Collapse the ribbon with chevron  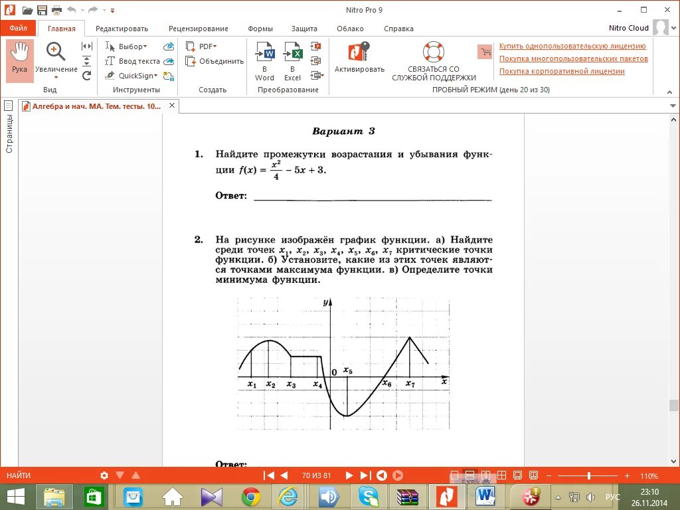pos(669,92)
